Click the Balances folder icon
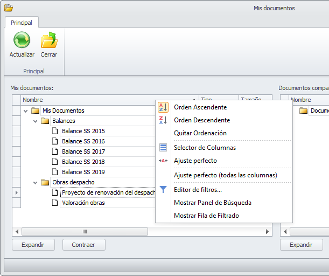 point(45,121)
